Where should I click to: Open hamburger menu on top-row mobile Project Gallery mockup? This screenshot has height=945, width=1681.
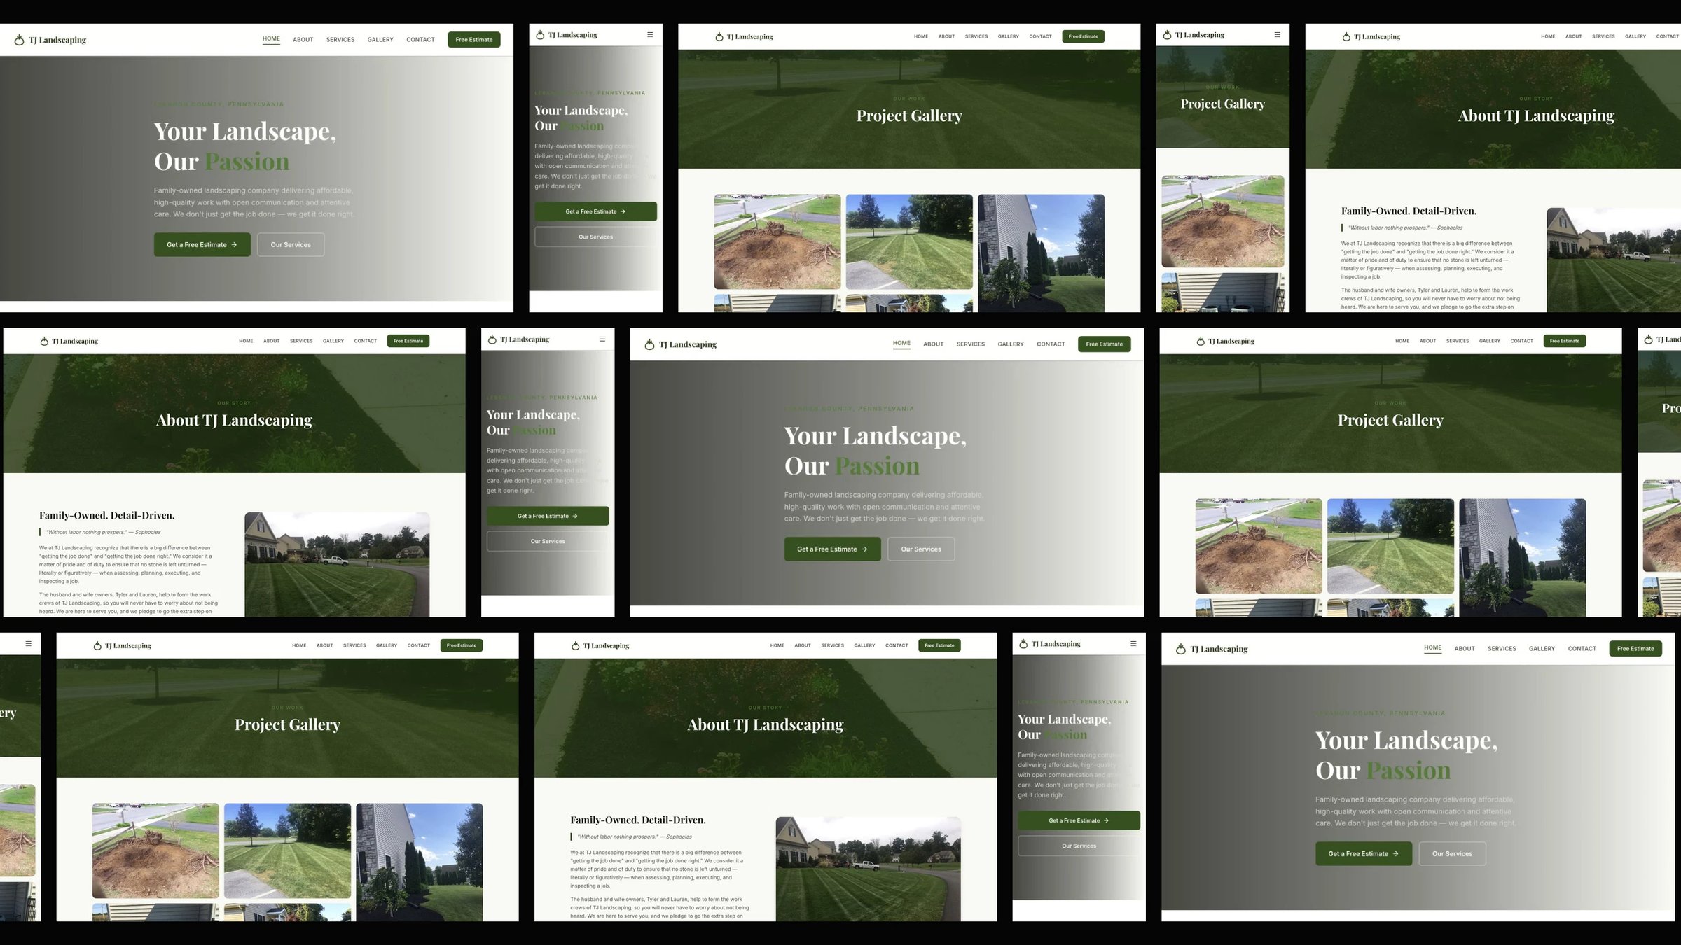[x=1277, y=34]
